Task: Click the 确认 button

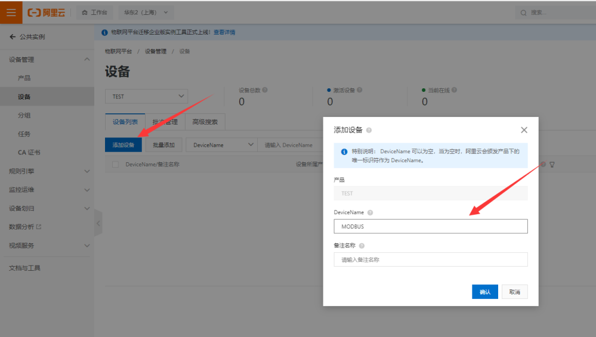Action: coord(484,292)
